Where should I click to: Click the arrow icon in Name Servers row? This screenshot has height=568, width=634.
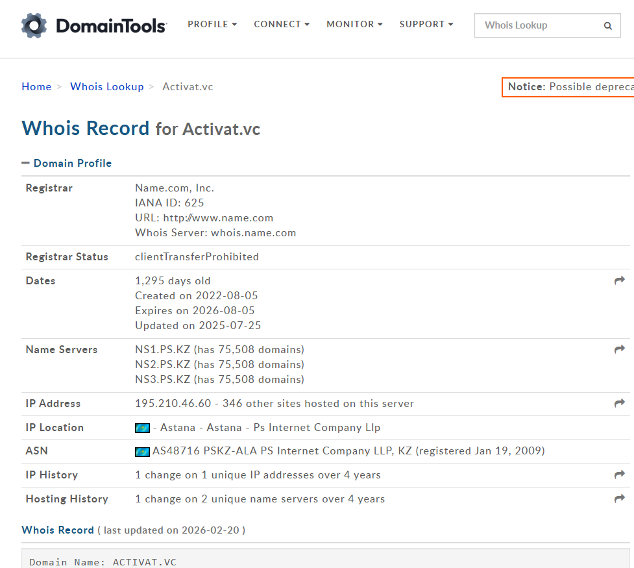coord(619,349)
